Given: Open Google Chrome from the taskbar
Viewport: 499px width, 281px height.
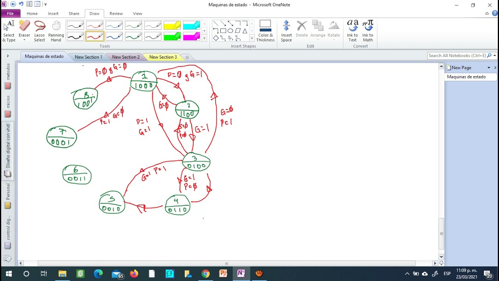Looking at the screenshot, I should pos(205,274).
